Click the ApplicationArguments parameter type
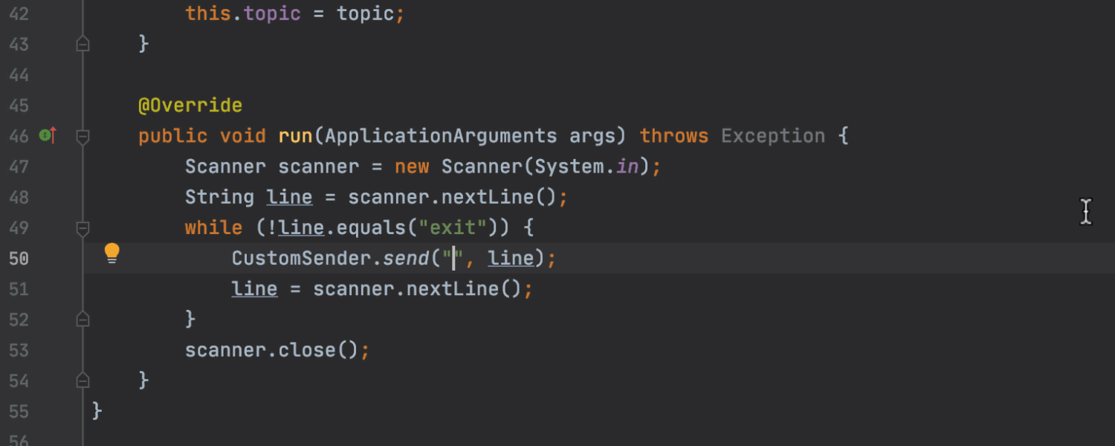 point(440,136)
